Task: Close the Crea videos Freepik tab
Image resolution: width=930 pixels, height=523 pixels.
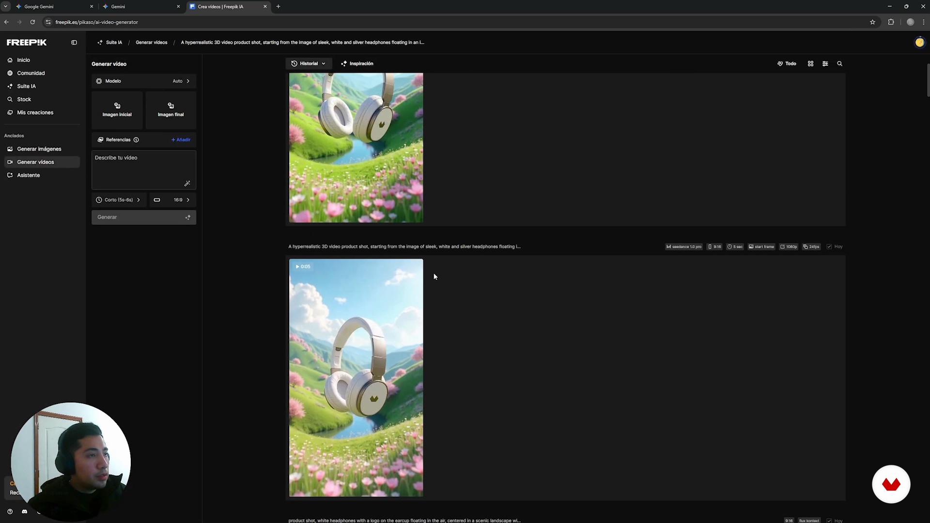Action: click(x=265, y=7)
